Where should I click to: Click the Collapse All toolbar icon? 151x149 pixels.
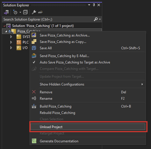[25, 12]
